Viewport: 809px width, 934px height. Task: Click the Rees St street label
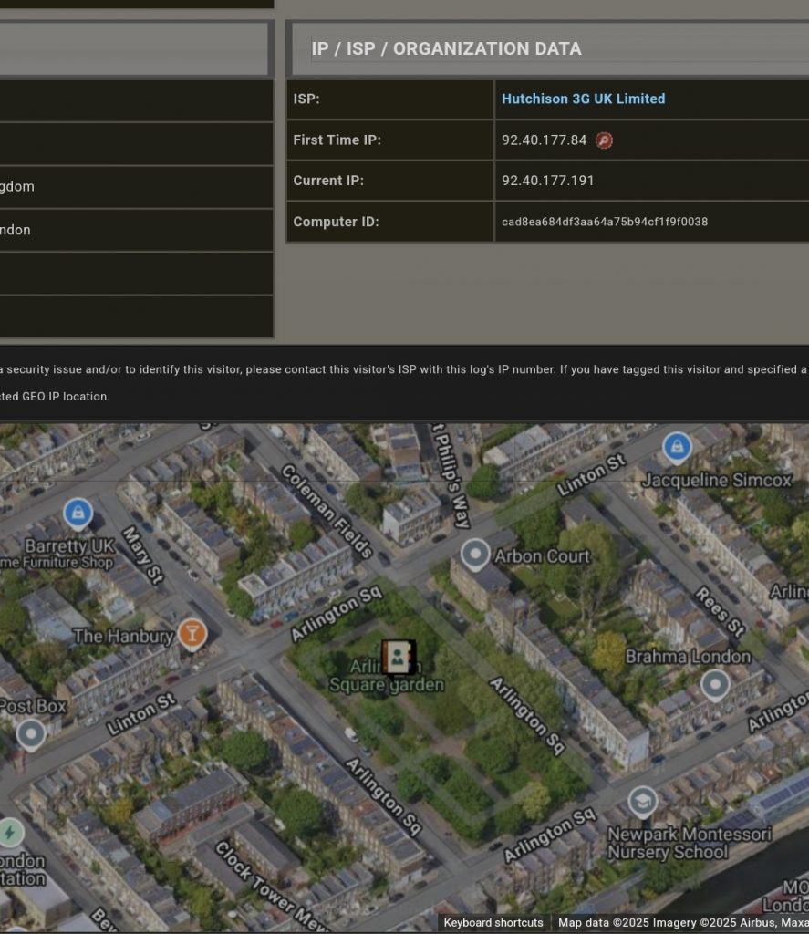(x=718, y=608)
